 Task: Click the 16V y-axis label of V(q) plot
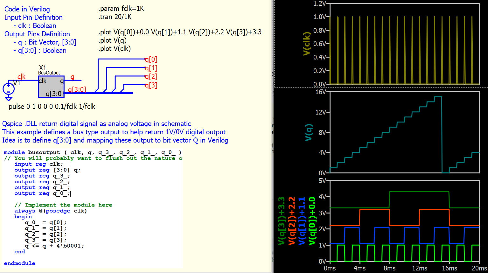coord(321,92)
